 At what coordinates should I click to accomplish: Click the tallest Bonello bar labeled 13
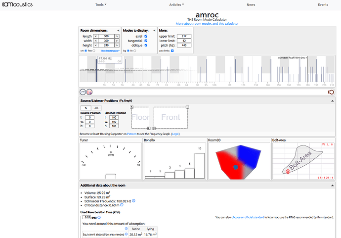200,166
